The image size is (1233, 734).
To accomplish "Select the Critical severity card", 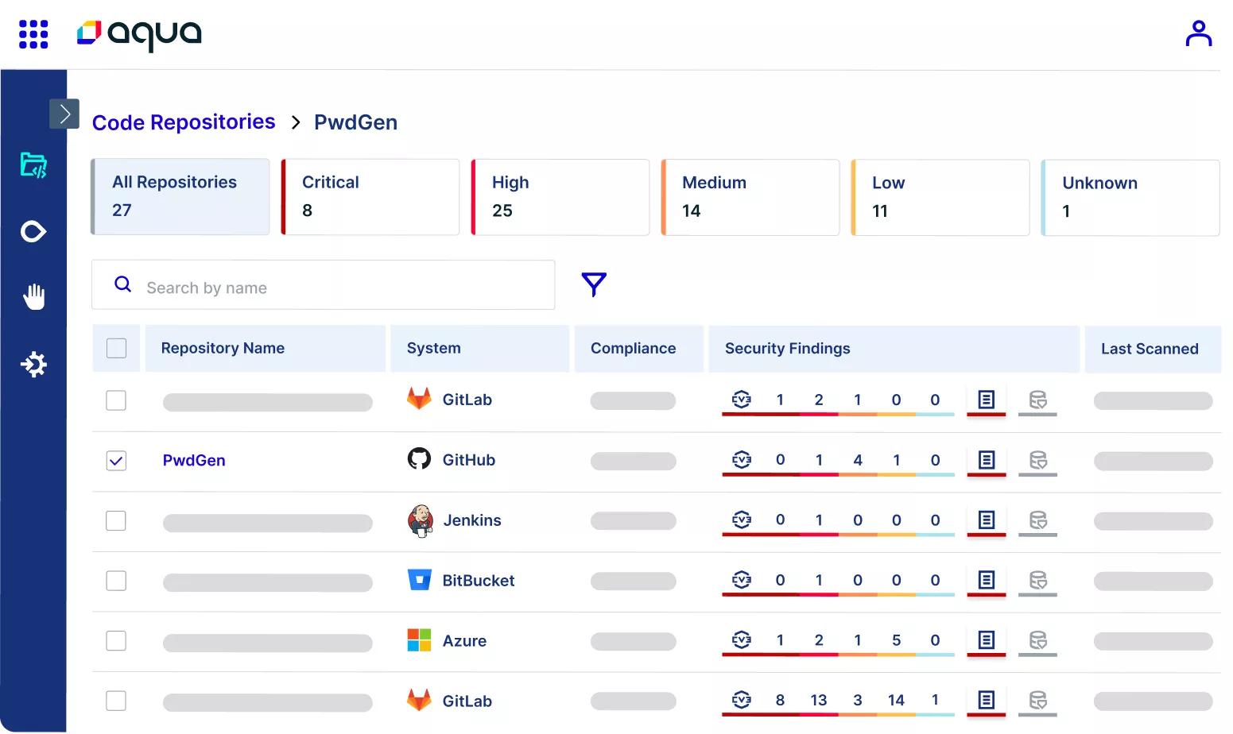I will pyautogui.click(x=370, y=196).
